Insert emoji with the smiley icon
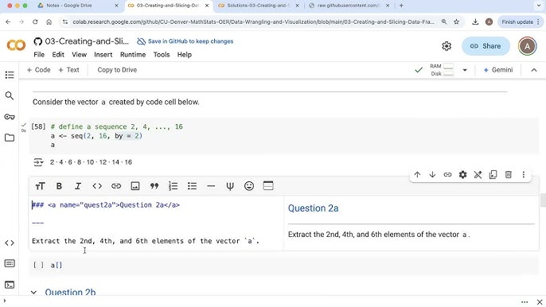This screenshot has height=307, width=546. (249, 186)
